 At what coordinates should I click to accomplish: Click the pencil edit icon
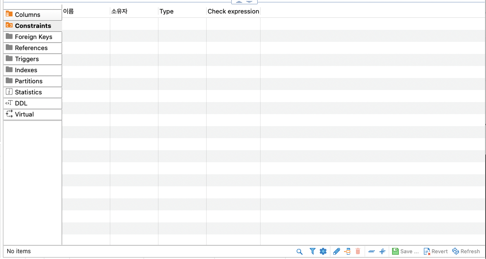(x=337, y=251)
